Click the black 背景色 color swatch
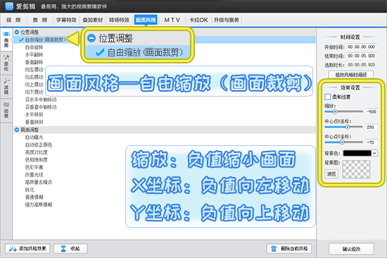Screen dimensions: 387x258 (357, 154)
